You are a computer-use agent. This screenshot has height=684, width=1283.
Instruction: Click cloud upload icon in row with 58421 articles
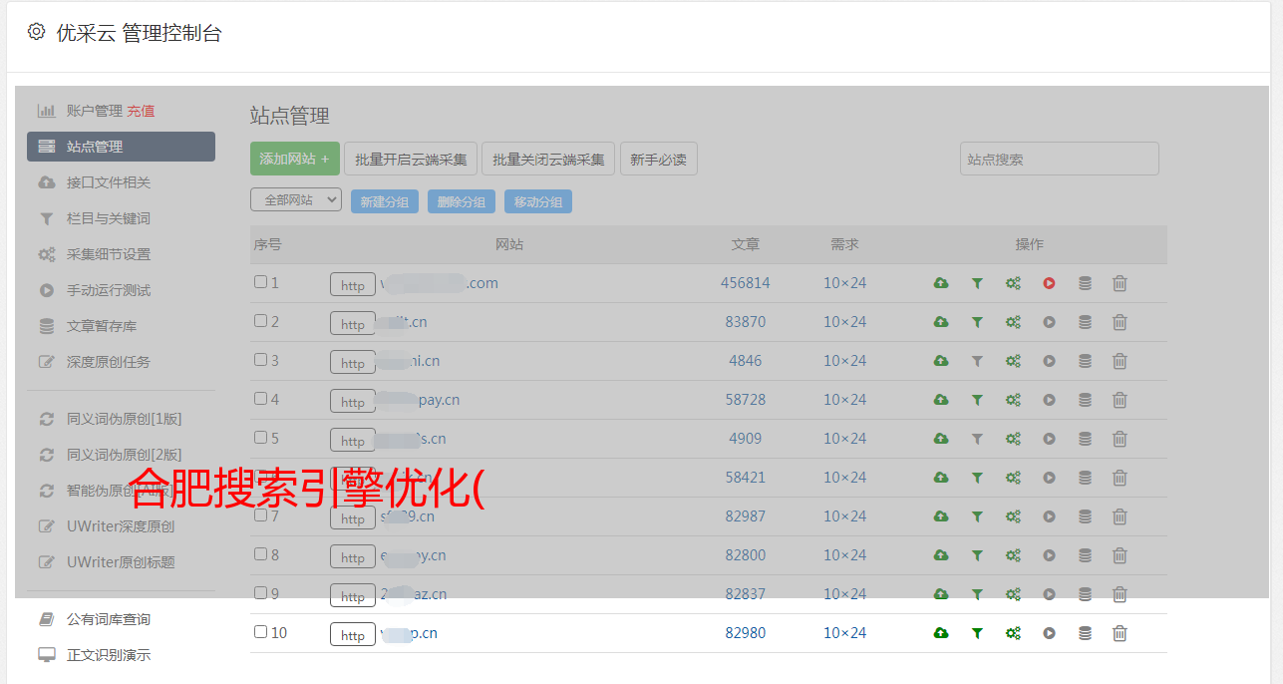point(941,478)
